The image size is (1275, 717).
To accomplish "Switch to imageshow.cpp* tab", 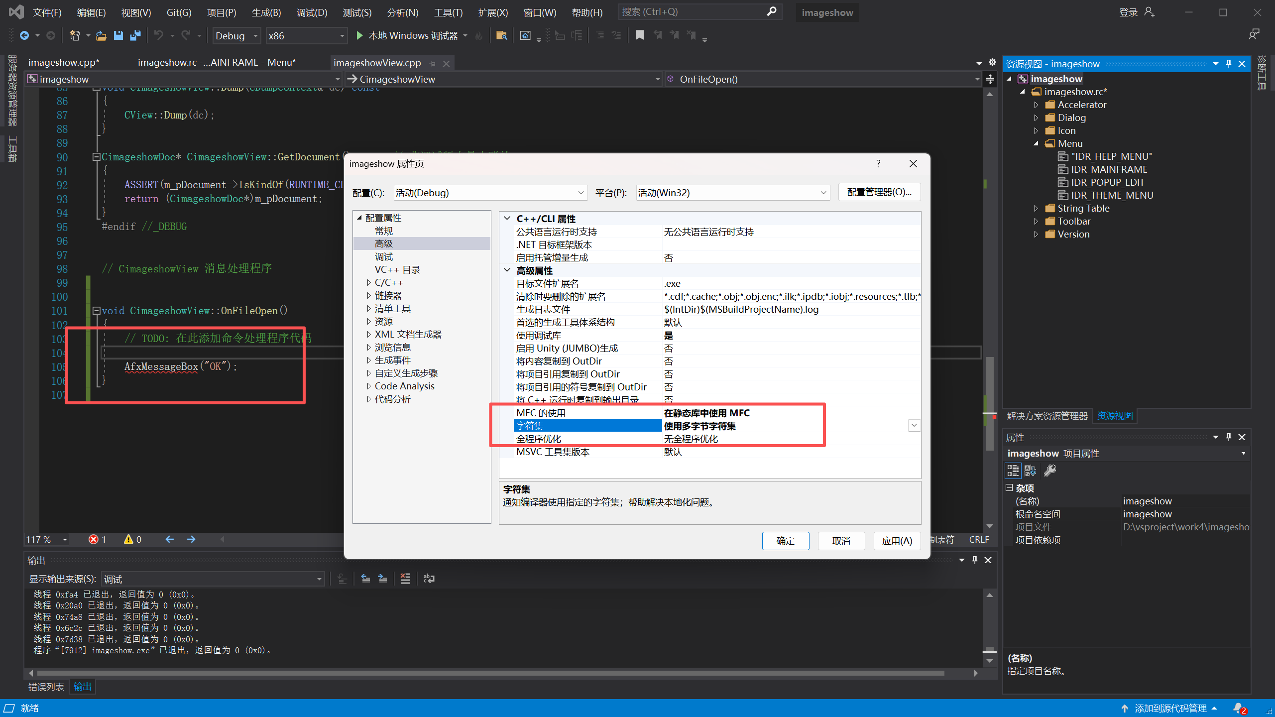I will [x=64, y=62].
